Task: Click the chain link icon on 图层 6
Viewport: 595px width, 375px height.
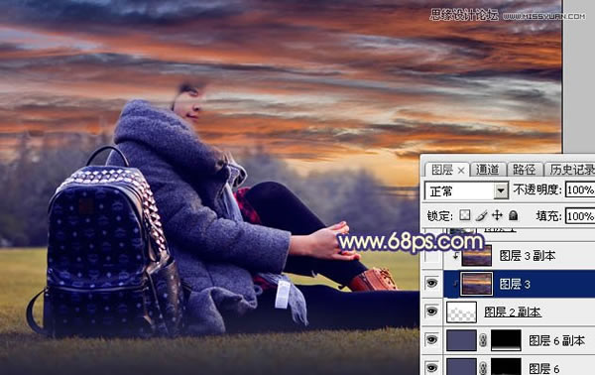Action: point(483,367)
